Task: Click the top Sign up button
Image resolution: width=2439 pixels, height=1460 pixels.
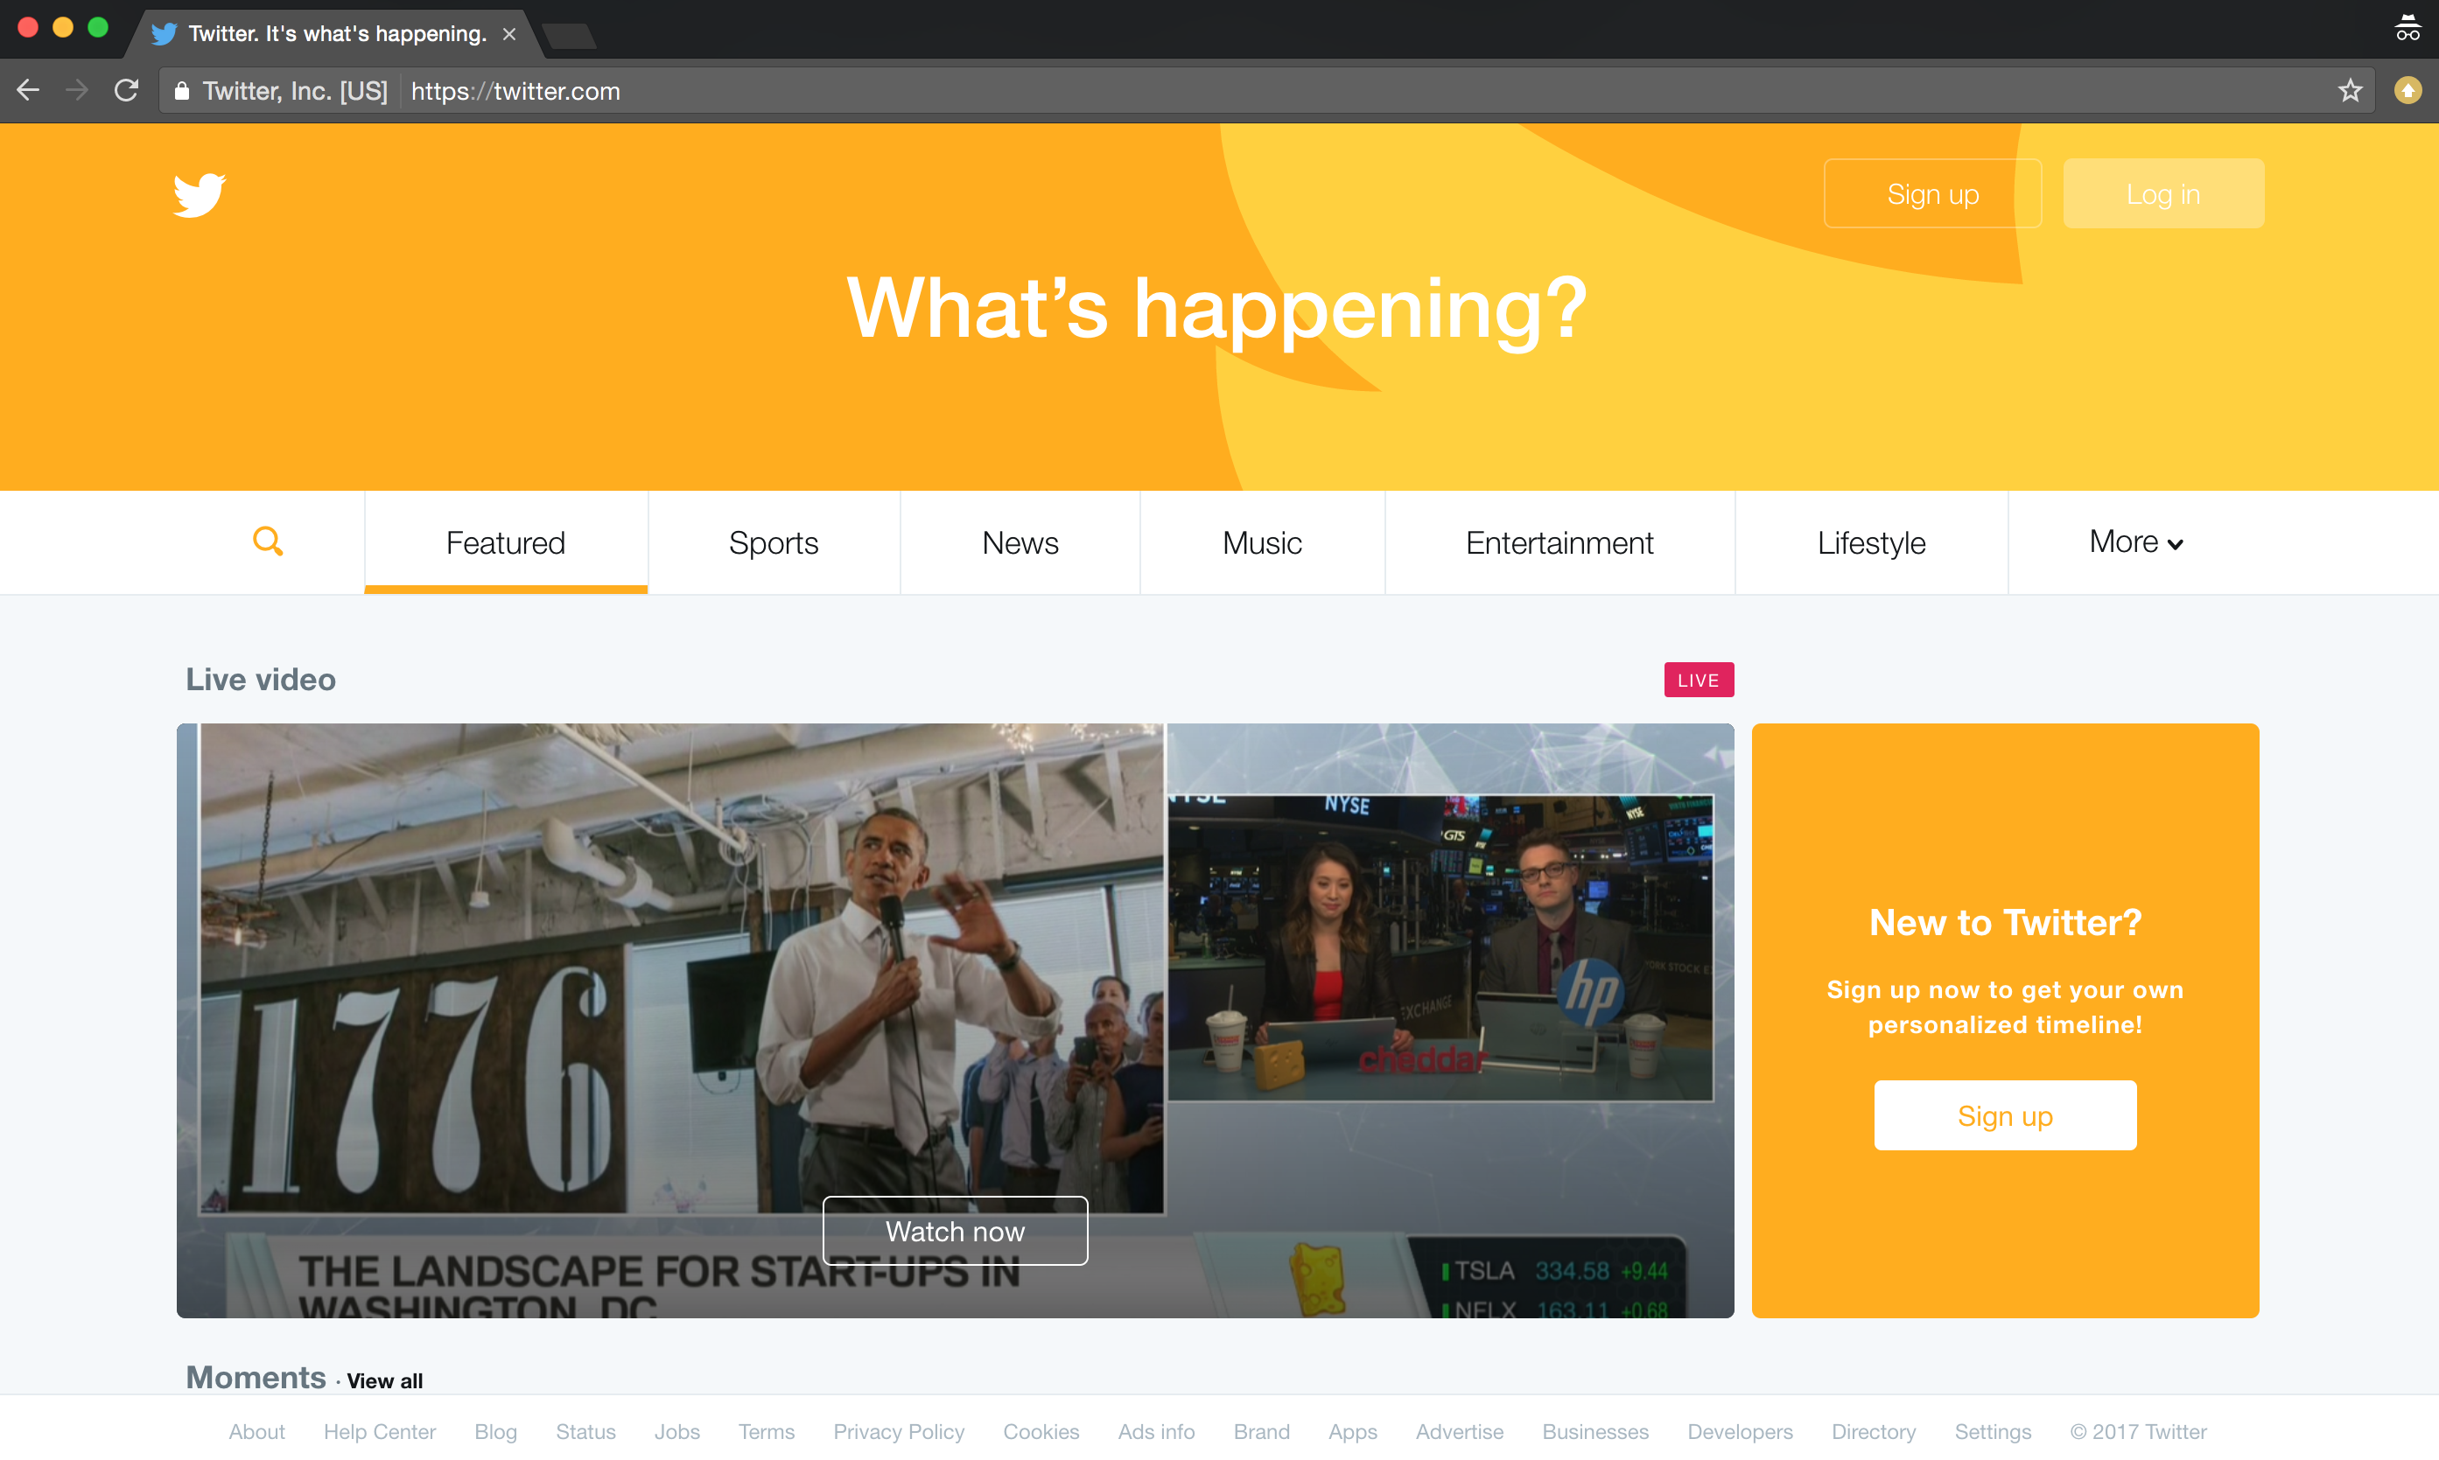Action: [1931, 194]
